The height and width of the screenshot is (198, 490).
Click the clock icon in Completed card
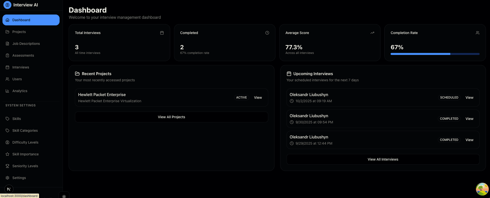coord(267,33)
